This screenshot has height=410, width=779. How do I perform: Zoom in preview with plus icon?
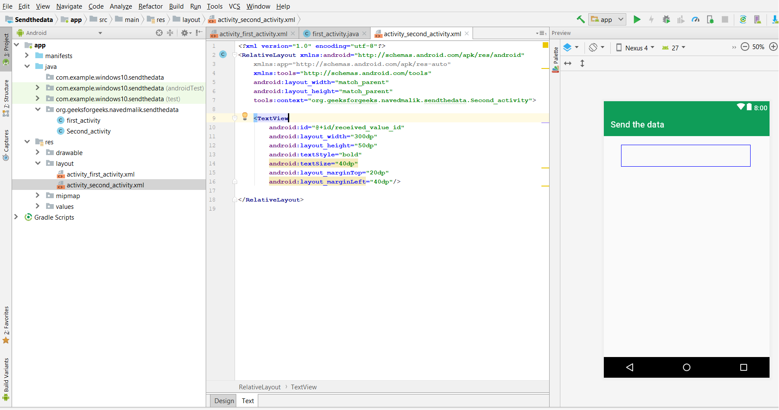(x=773, y=47)
